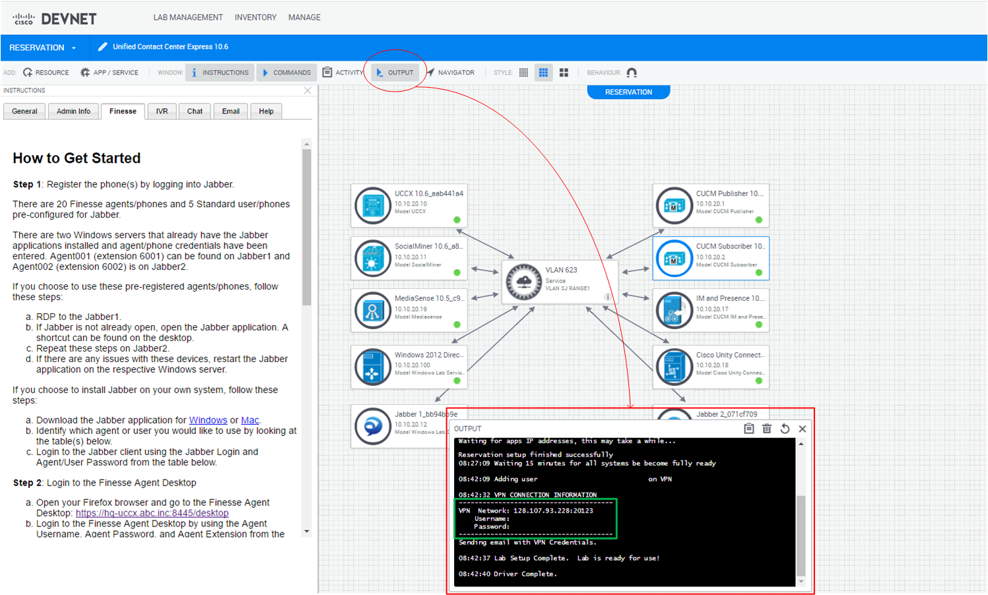The image size is (988, 595).
Task: Switch to the Help tab
Action: point(266,111)
